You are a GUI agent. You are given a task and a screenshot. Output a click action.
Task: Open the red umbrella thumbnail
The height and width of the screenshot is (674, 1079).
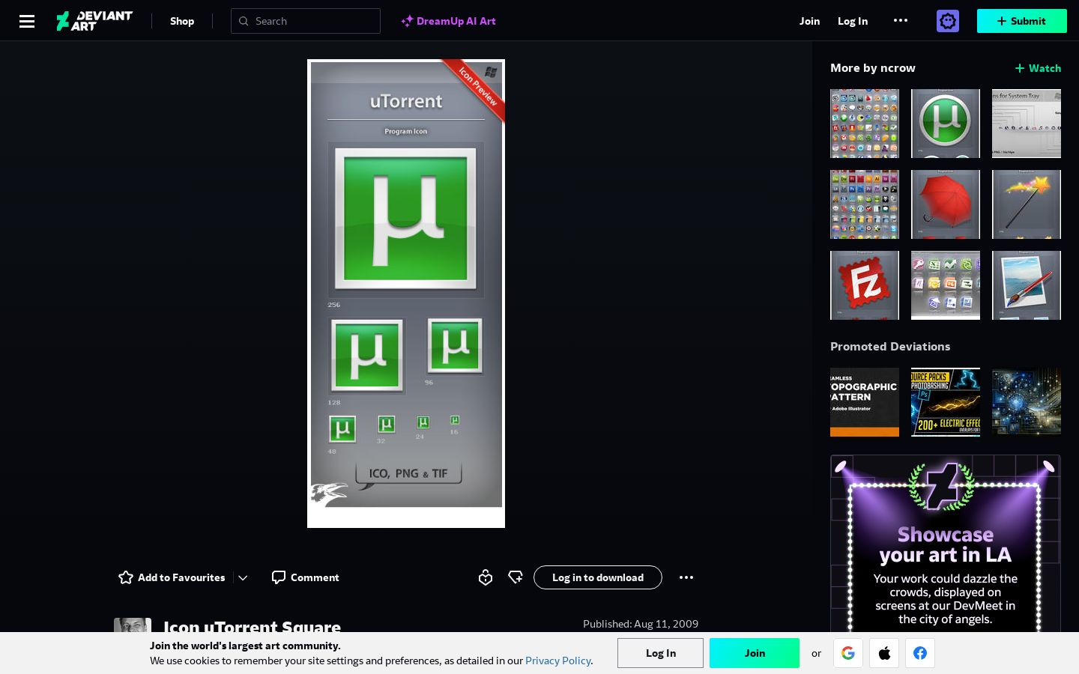[x=946, y=204]
